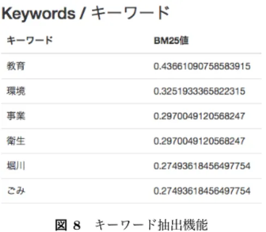Select the keyword 環境
Screen dimensions: 266x232
tap(16, 91)
